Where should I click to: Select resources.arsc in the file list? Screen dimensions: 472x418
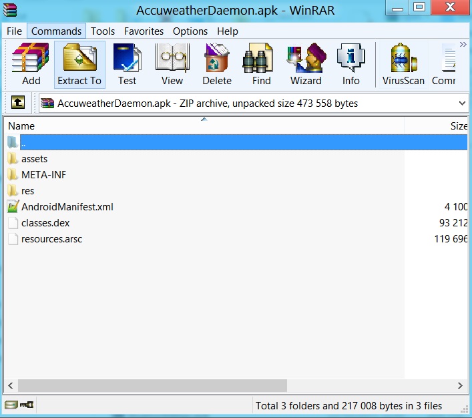coord(236,239)
